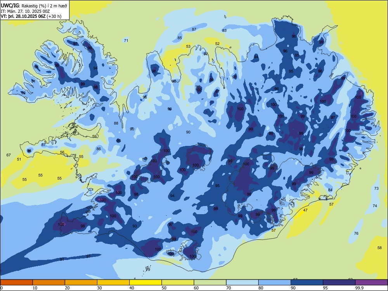Click the title line 'UWC/IG: Rakastig (%) í 2 m hæð'
388x291 pixels.
(x=34, y=6)
